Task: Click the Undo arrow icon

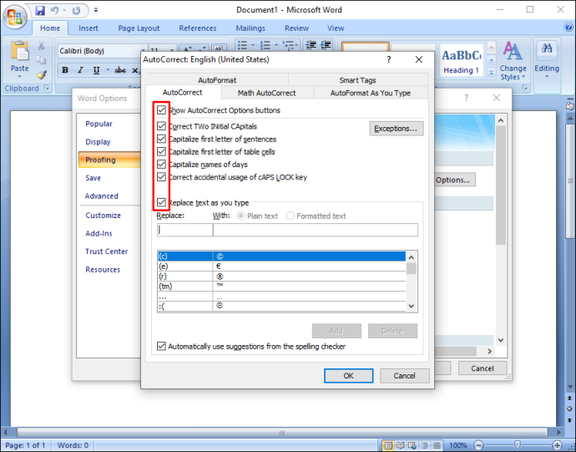Action: click(54, 10)
